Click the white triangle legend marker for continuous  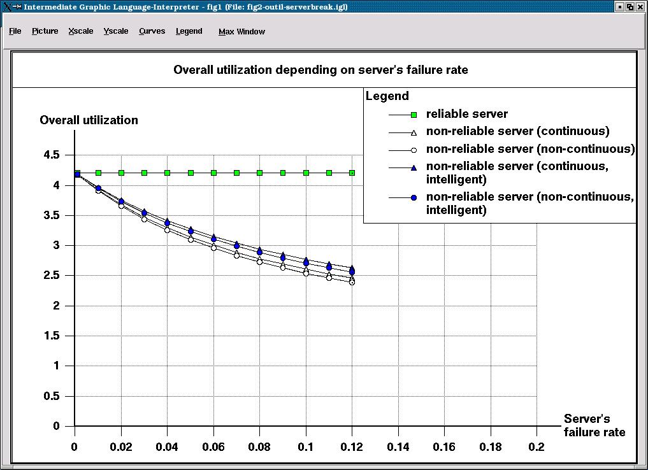(414, 132)
